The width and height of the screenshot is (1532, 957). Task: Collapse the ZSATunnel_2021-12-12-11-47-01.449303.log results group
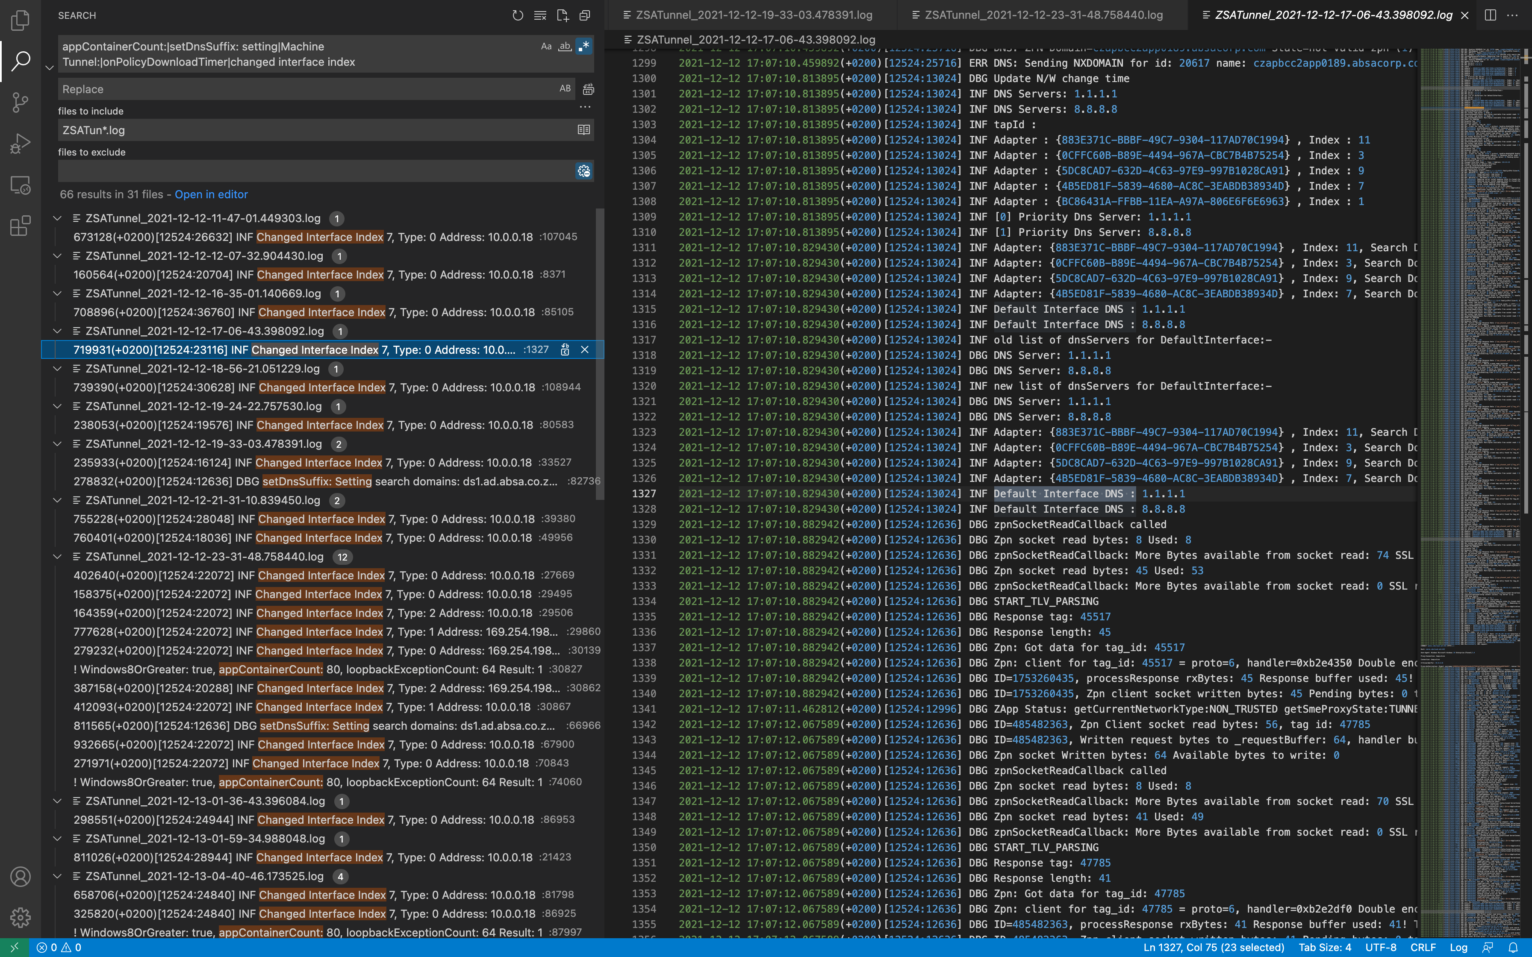[x=57, y=218]
